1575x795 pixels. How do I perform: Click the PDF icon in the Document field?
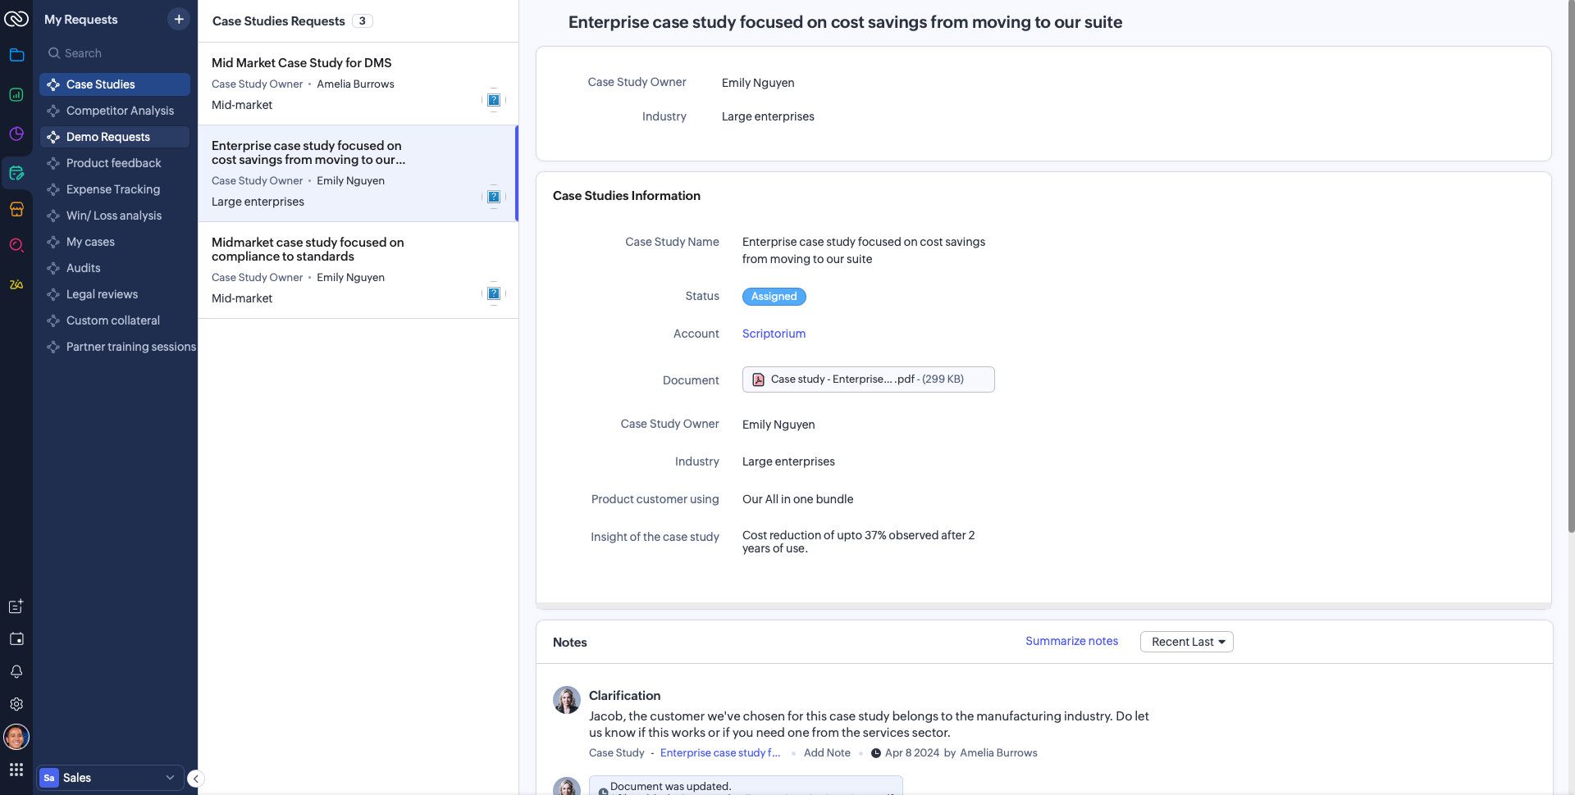point(759,379)
